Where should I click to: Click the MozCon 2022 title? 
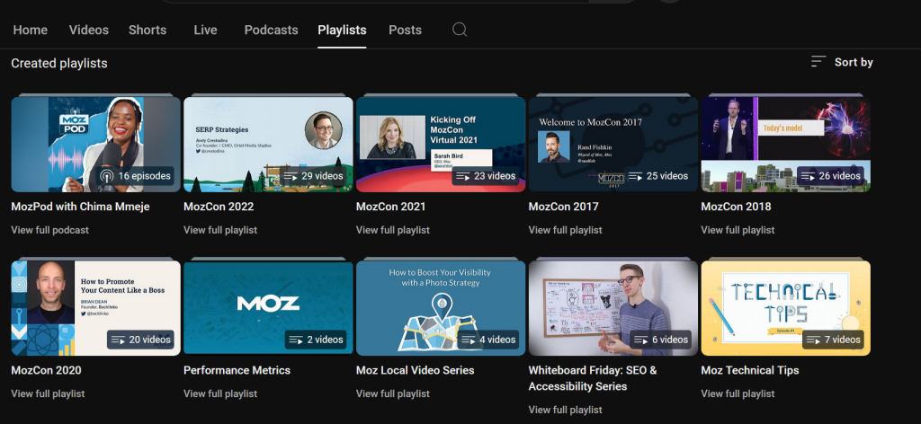tap(219, 207)
